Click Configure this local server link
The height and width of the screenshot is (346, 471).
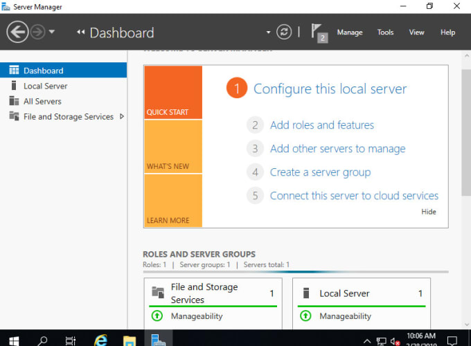(x=330, y=89)
